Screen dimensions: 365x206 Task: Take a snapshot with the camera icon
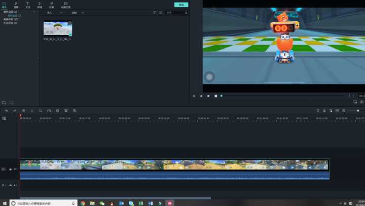click(x=361, y=102)
